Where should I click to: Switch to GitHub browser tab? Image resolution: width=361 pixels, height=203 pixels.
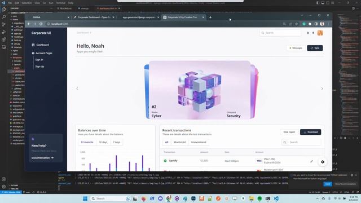tap(49, 17)
